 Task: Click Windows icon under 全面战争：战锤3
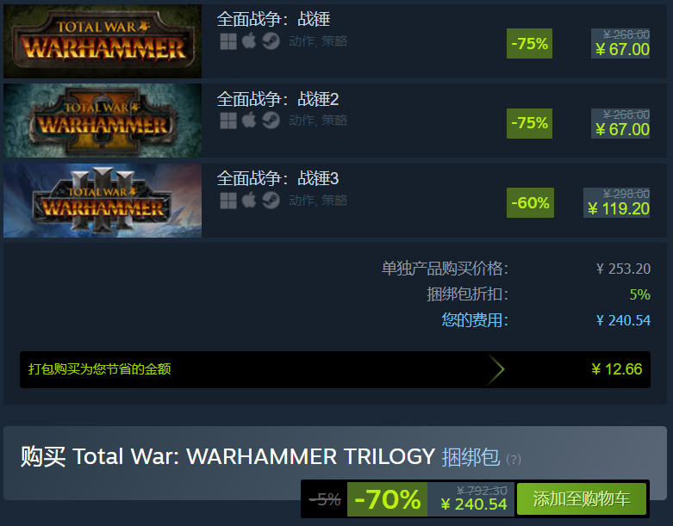[x=228, y=201]
